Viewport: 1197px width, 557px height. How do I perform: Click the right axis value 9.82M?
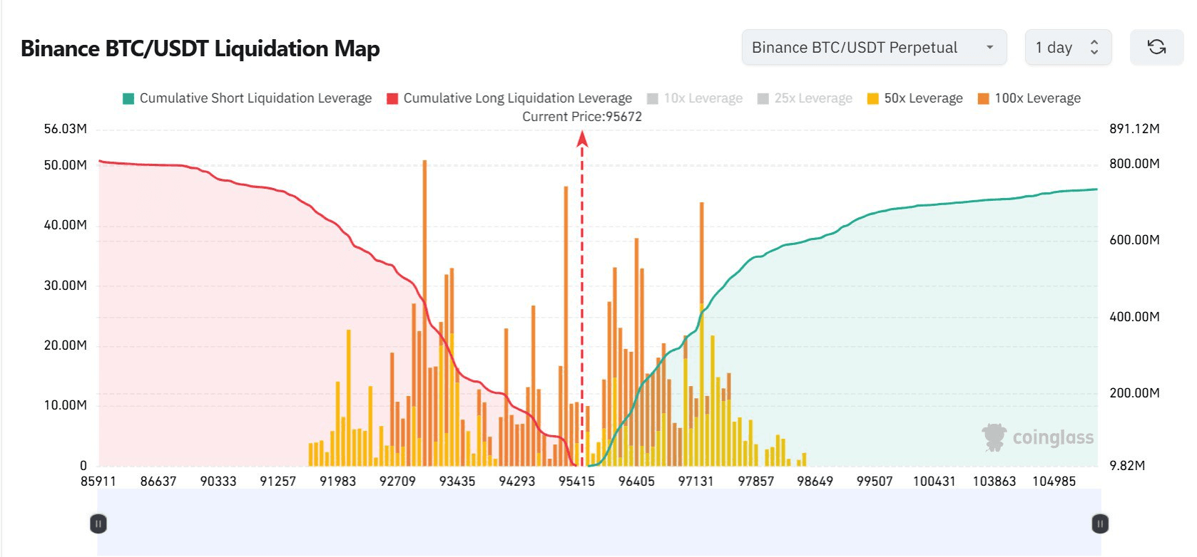1127,466
